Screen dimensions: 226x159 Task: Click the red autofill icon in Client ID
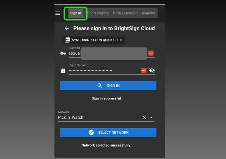[151, 53]
